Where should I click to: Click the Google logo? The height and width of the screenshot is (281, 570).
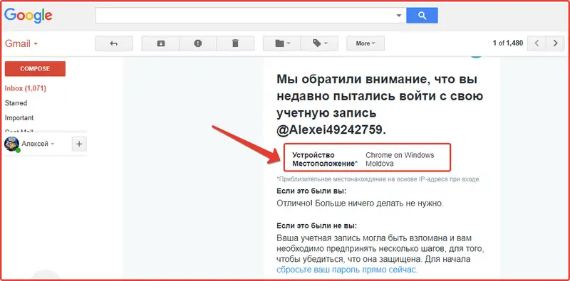pyautogui.click(x=28, y=16)
